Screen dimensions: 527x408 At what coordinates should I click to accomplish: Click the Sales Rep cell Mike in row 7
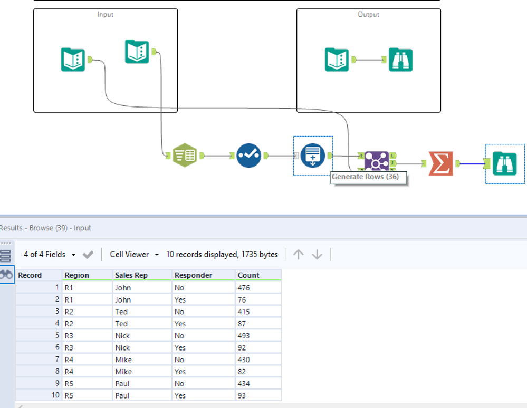(142, 360)
